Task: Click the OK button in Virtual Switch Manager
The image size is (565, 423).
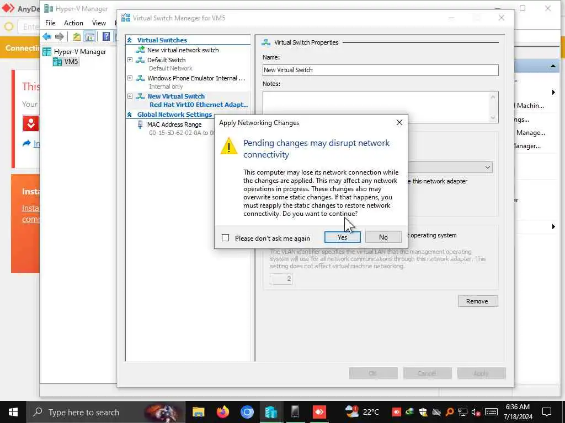Action: coord(373,373)
